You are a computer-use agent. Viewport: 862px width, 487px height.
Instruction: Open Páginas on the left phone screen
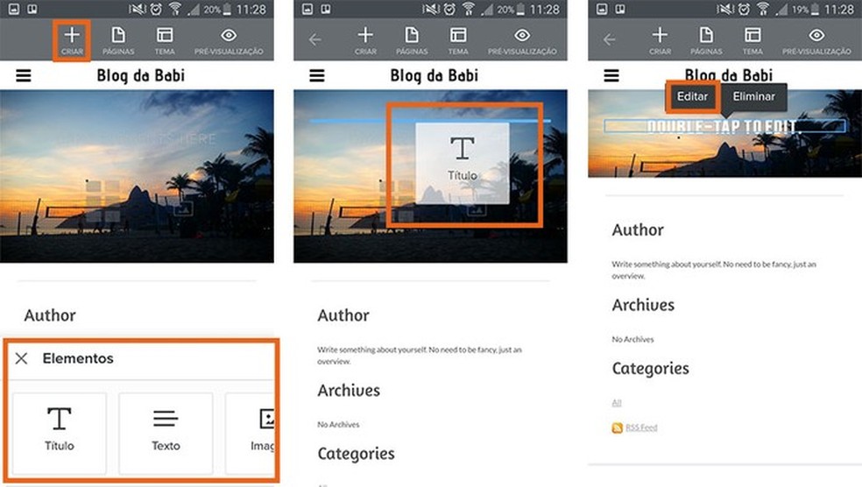coord(117,39)
